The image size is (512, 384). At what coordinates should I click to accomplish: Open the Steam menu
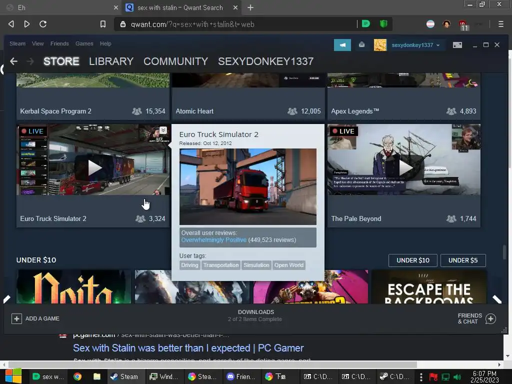17,43
